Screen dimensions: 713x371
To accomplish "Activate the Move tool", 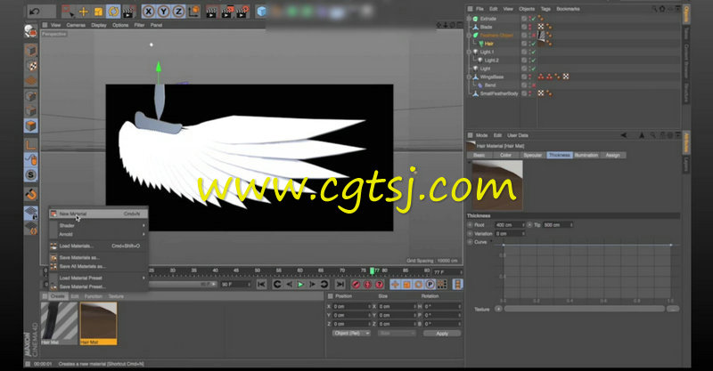I will click(x=83, y=12).
